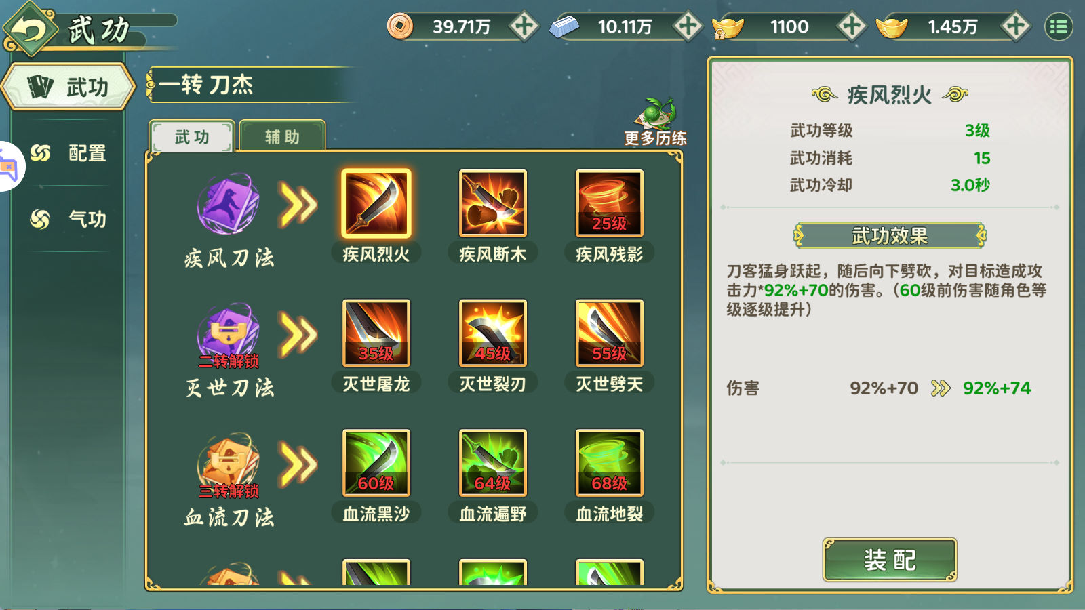1085x610 pixels.
Task: Open the 疾风刀法 skill book icon
Action: point(229,204)
